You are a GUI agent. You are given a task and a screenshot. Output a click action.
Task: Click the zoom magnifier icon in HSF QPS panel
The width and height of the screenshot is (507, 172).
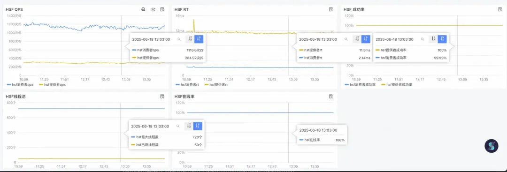[143, 9]
